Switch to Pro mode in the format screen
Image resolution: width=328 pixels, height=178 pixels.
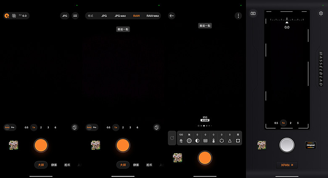click(95, 127)
